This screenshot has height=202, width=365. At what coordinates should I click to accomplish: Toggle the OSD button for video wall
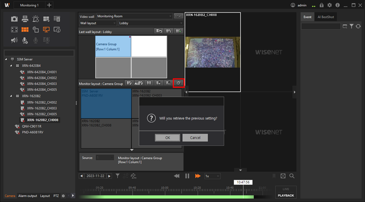178,16
